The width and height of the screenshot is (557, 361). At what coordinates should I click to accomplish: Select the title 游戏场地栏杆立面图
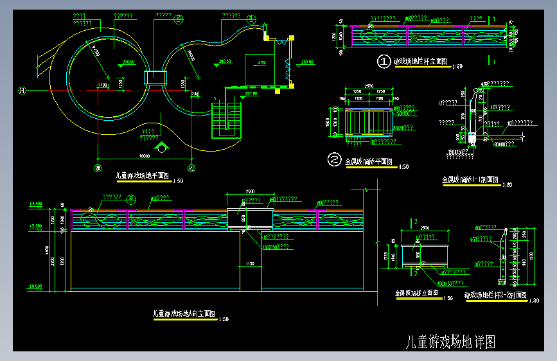pos(420,62)
